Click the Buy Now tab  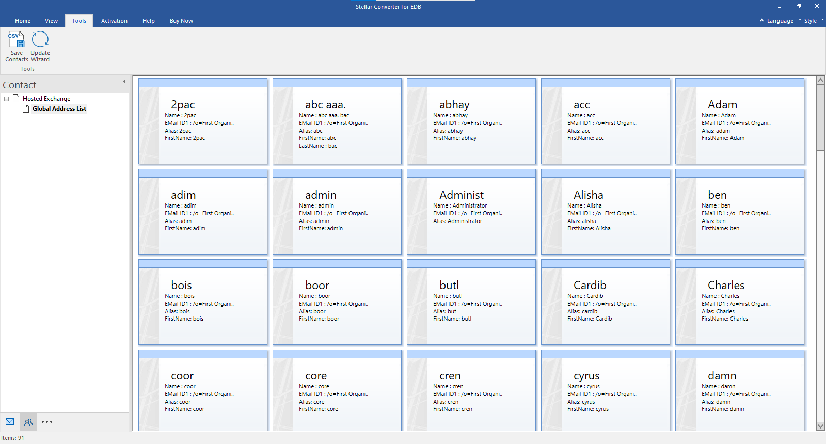click(x=181, y=21)
